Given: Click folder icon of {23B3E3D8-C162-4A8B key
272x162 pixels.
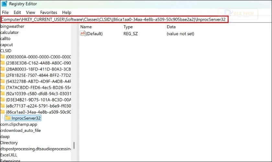Looking at the screenshot, I should 3,63.
